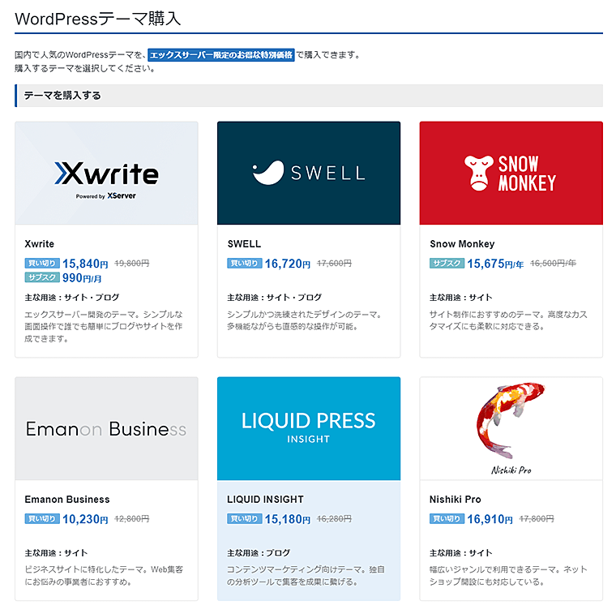Click the LIQUID INSIGHT price 15,180円

(288, 519)
